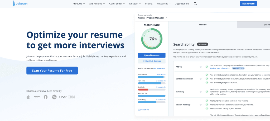
Task: Click the Match Rate heading
Action: click(x=152, y=25)
